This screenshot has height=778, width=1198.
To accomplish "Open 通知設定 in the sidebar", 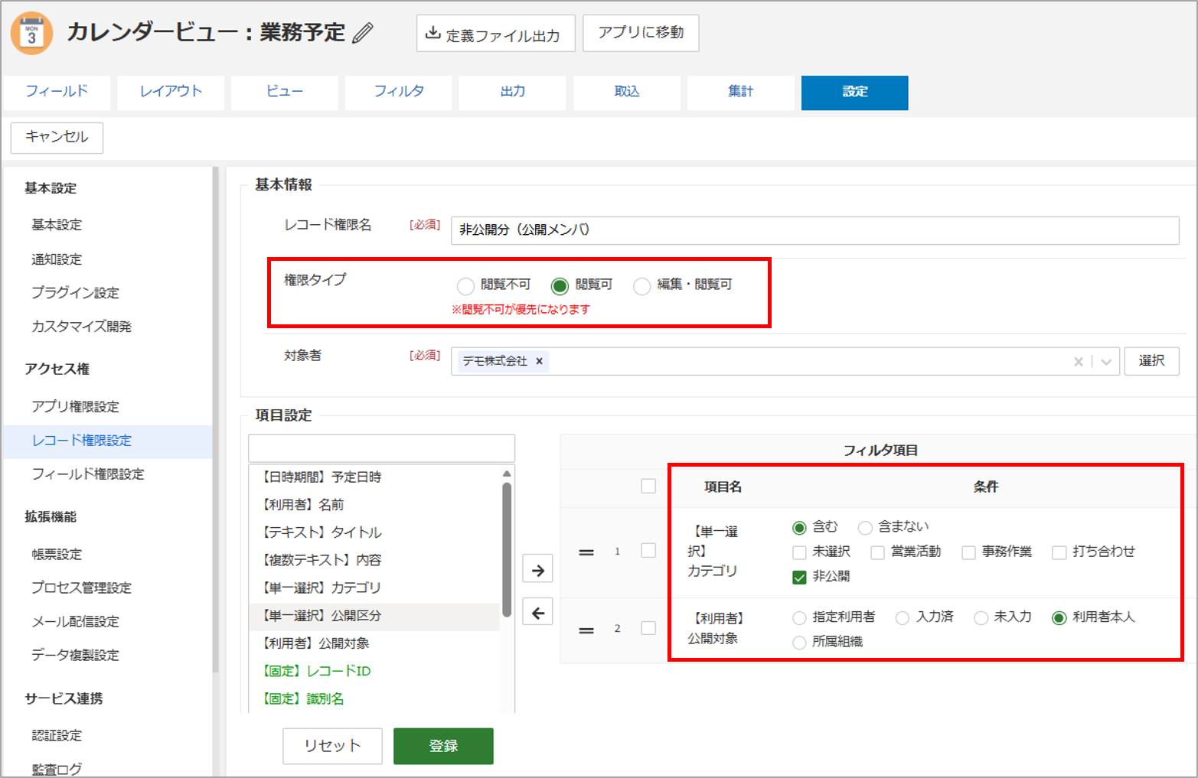I will tap(57, 259).
